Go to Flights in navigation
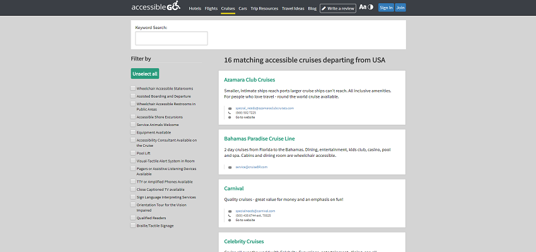Screen dimensions: 536x252 [x=211, y=9]
